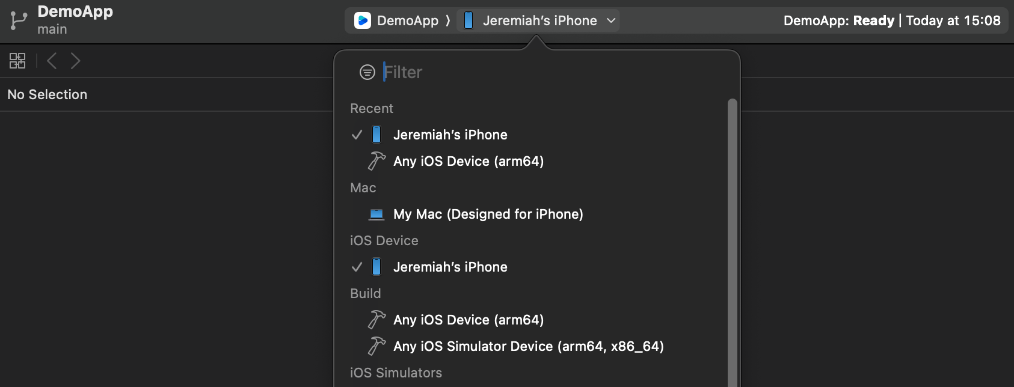Go back with the left chevron
This screenshot has height=387, width=1014.
52,61
